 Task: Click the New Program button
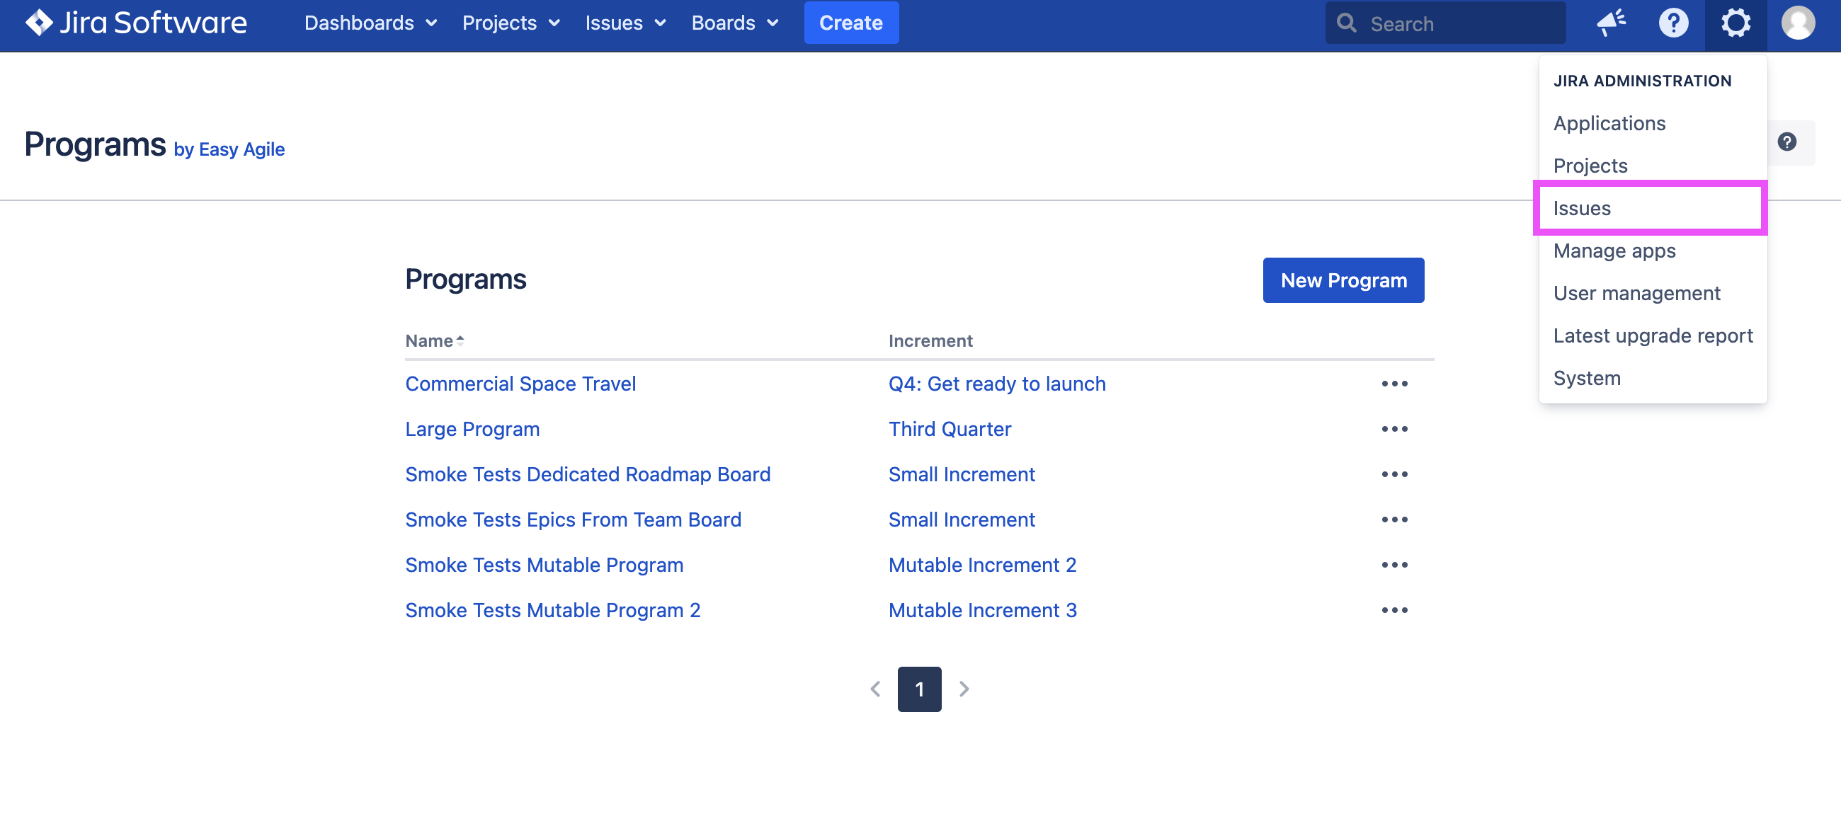tap(1343, 280)
